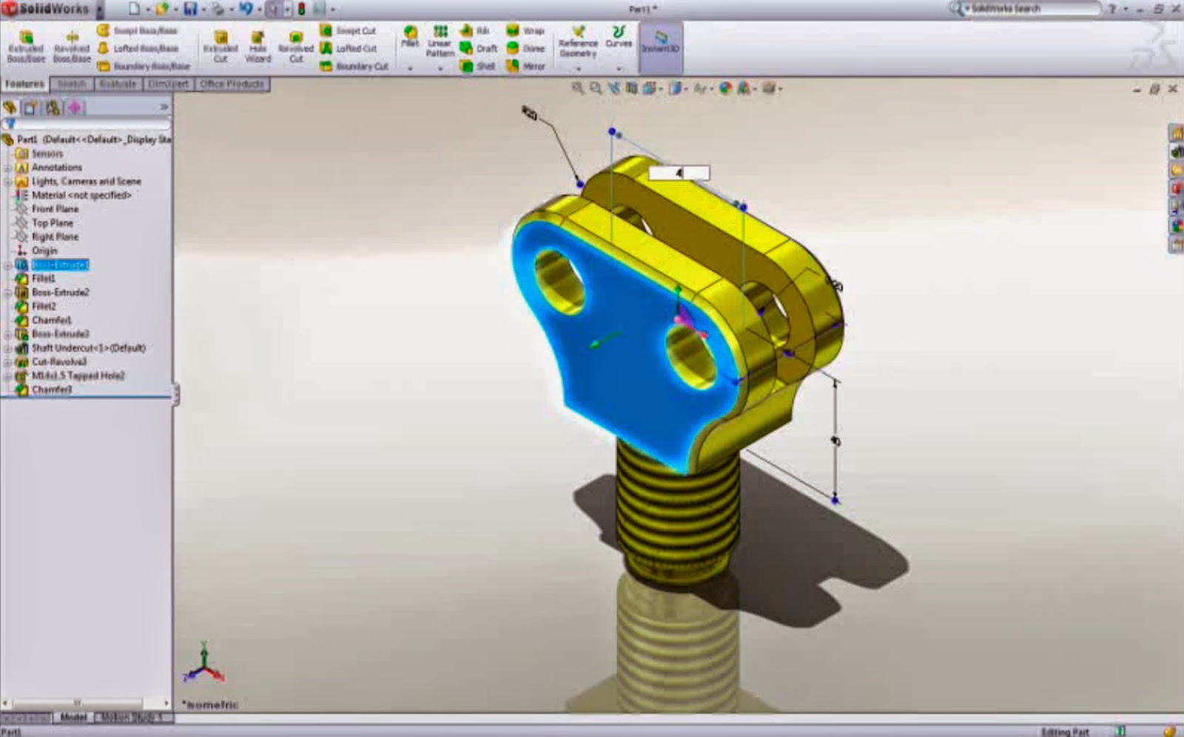Image resolution: width=1184 pixels, height=737 pixels.
Task: Start the Linear Pattern tool
Action: coord(440,41)
